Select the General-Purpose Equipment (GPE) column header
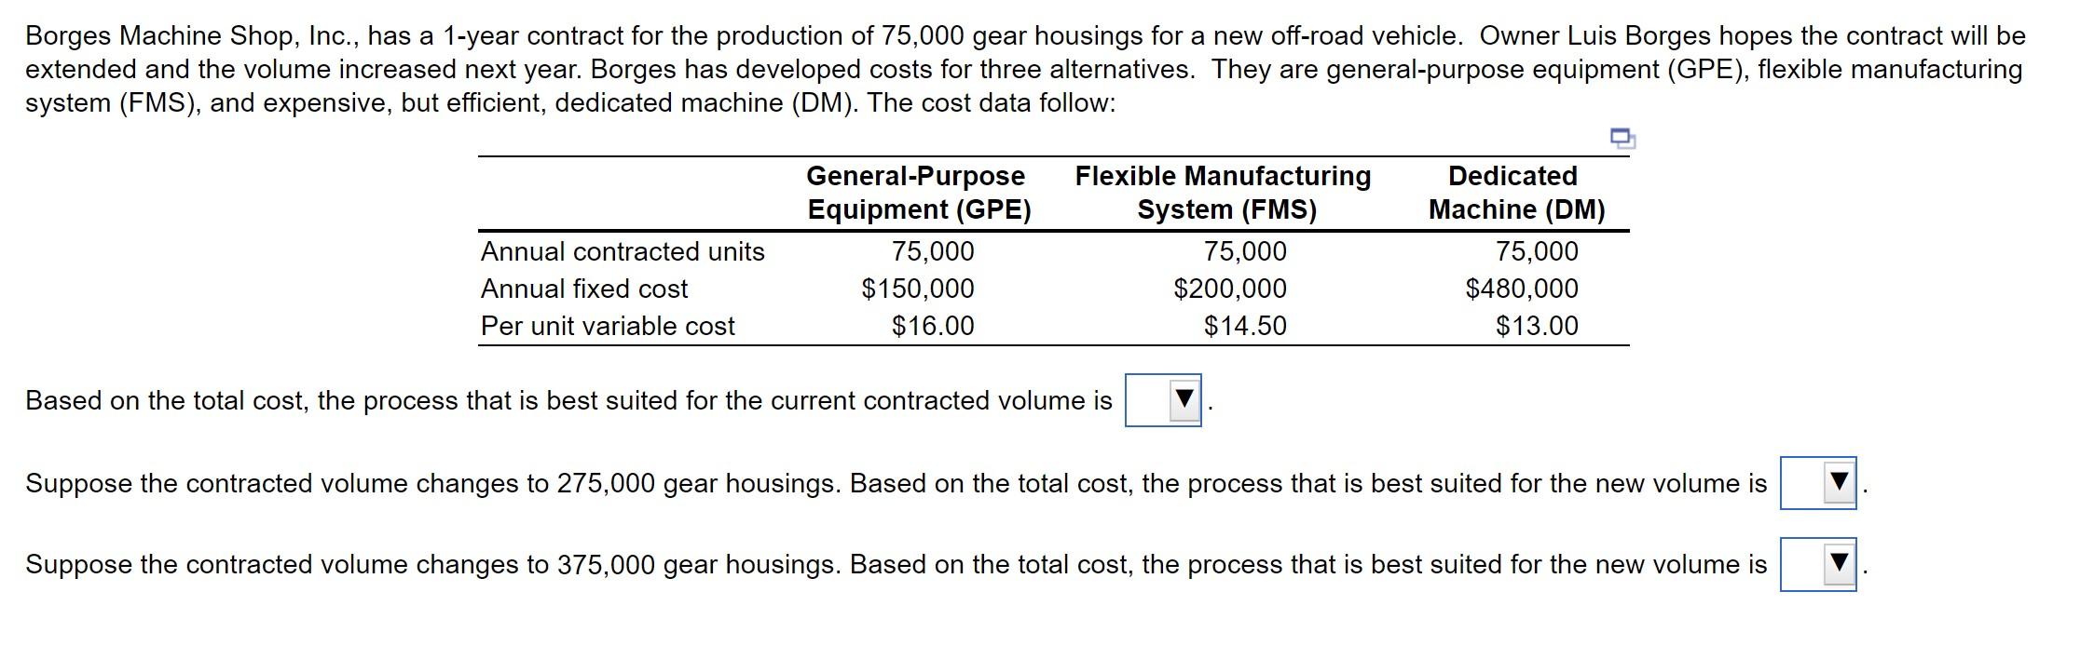Screen dimensions: 2094x659 (915, 193)
